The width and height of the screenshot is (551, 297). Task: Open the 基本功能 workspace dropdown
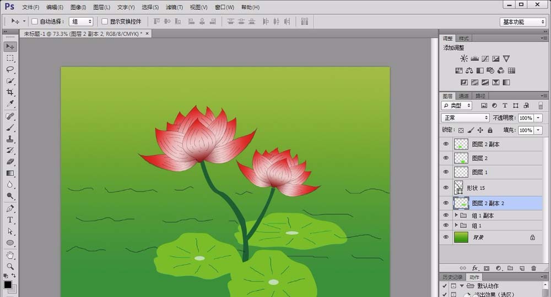tap(522, 22)
